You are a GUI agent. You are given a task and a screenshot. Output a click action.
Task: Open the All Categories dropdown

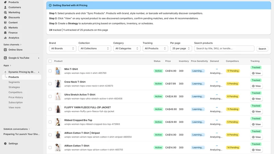coord(127,48)
